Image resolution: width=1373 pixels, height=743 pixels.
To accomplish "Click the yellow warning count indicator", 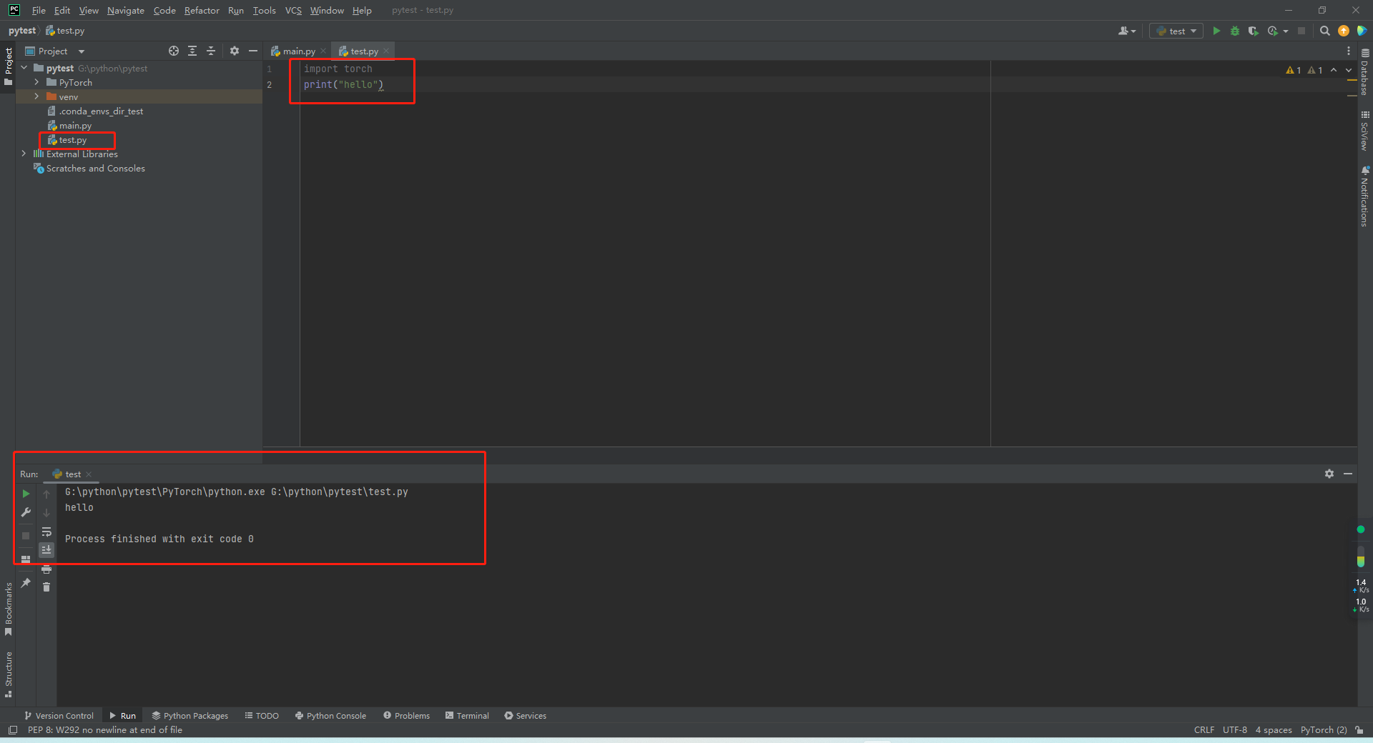I will [x=1294, y=70].
